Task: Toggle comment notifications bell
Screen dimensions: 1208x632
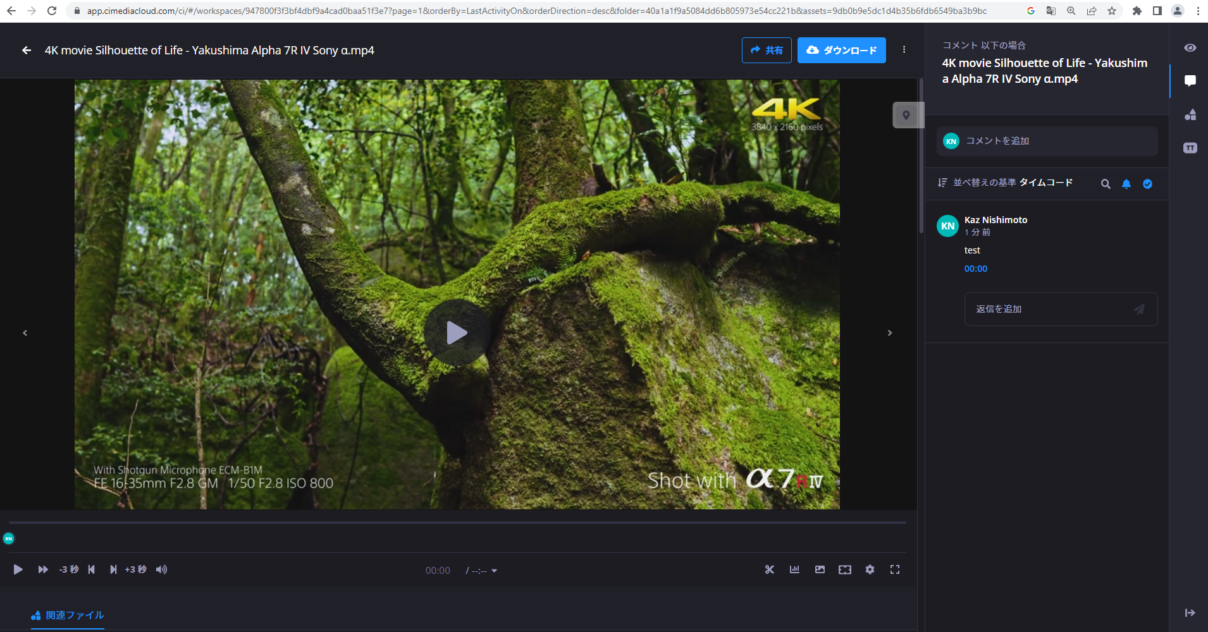Action: [x=1126, y=184]
